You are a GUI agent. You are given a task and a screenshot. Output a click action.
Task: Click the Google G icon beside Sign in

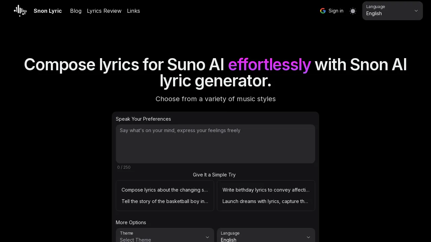point(323,11)
